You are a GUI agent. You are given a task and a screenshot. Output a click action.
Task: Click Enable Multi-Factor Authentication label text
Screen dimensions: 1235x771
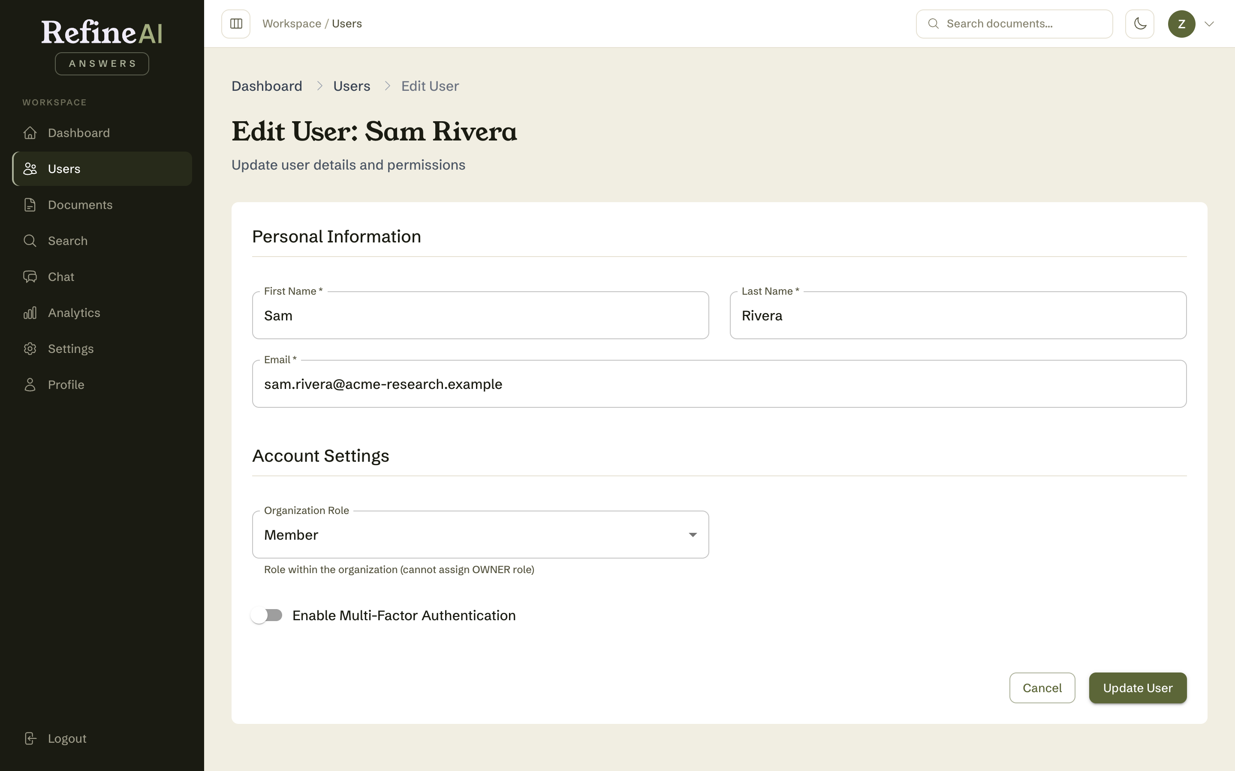coord(404,616)
